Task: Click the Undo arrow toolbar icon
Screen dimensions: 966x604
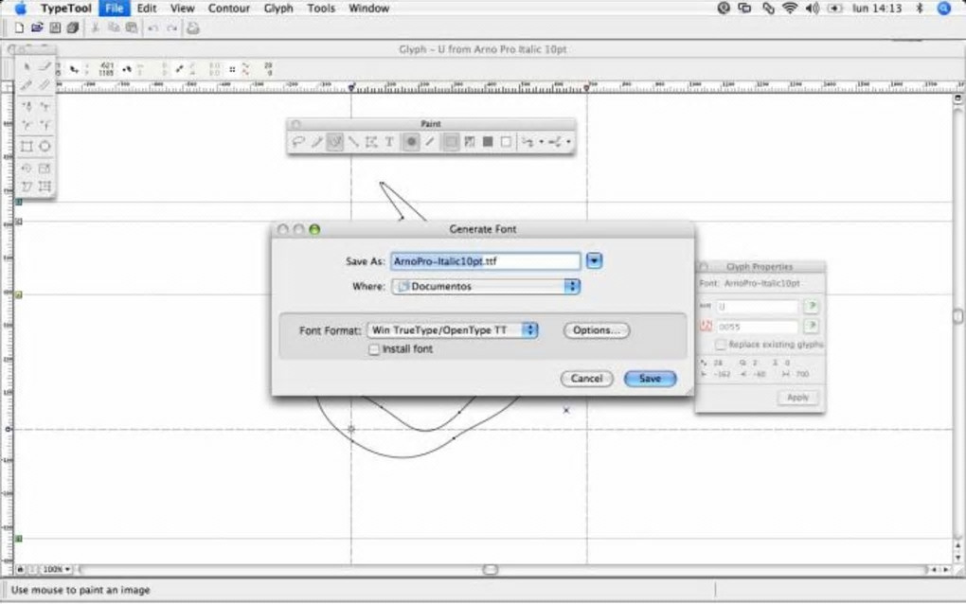Action: [152, 28]
